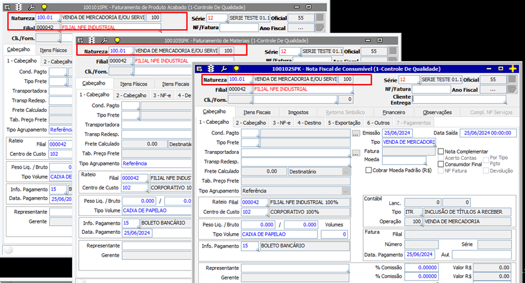Click the traffic light icon in Nota Fiscal de Consumível window
Screen dimensions: 525x283
(212, 69)
